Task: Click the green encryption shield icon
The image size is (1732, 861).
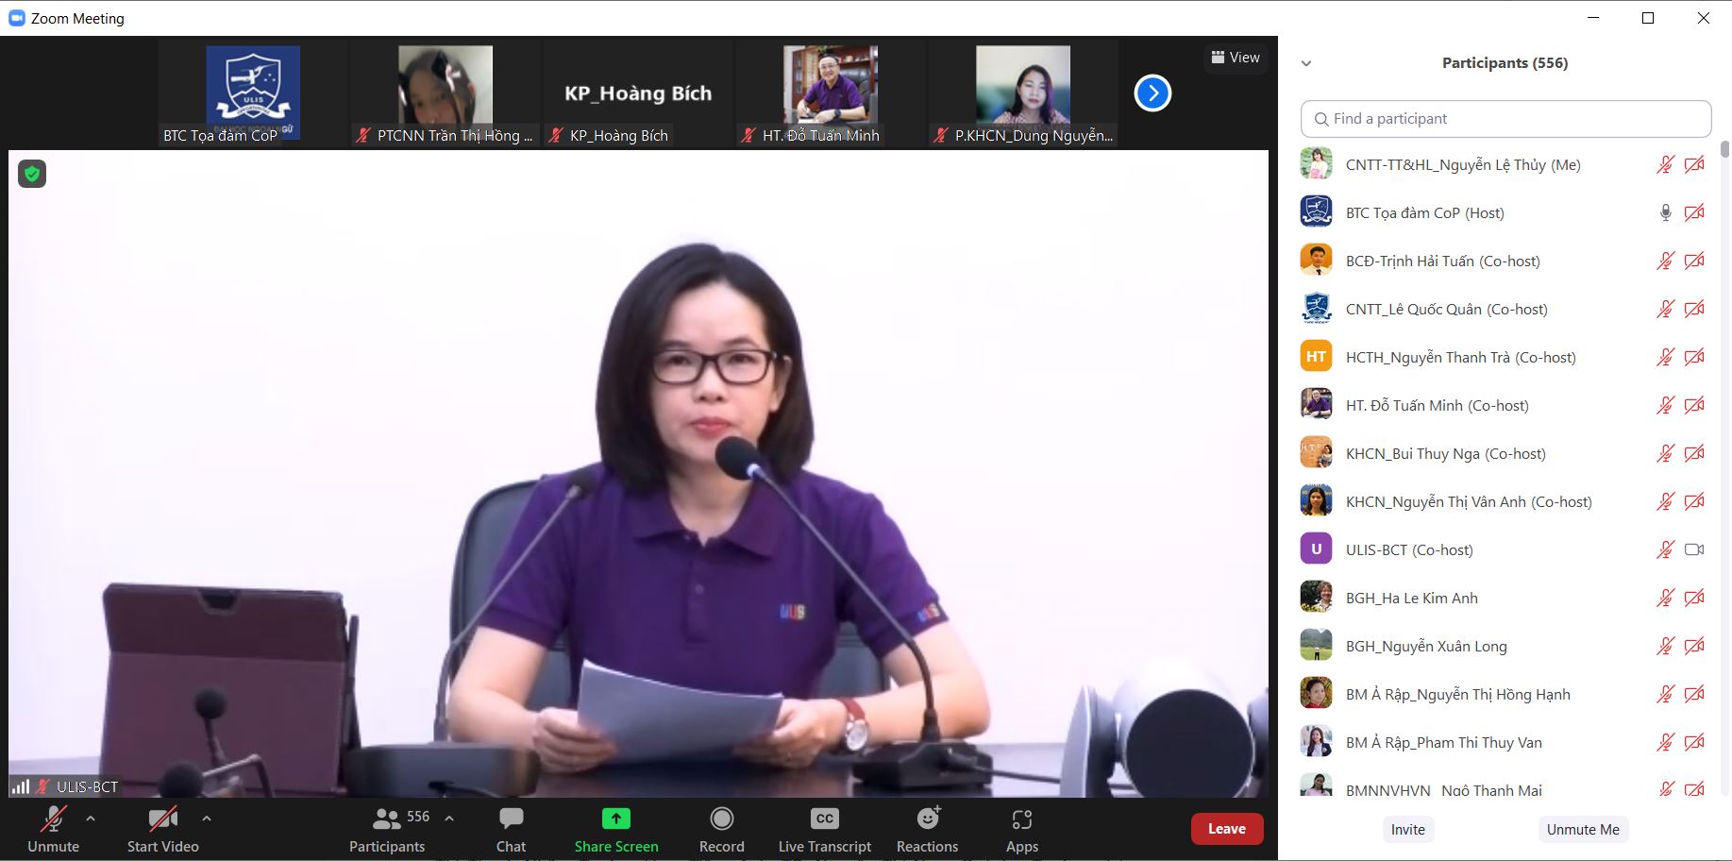Action: (x=32, y=174)
